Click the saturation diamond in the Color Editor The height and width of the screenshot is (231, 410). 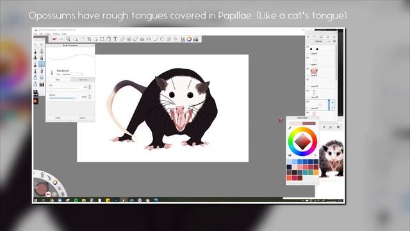[x=302, y=142]
